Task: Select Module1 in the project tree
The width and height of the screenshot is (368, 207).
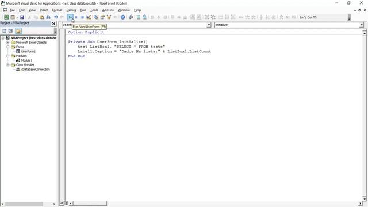Action: click(x=26, y=60)
